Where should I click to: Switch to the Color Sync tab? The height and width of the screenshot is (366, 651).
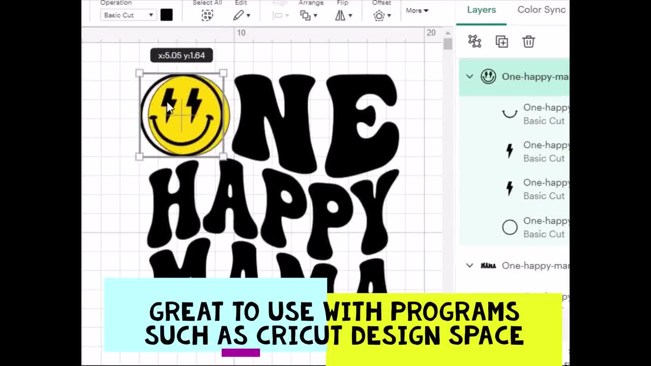tap(541, 10)
